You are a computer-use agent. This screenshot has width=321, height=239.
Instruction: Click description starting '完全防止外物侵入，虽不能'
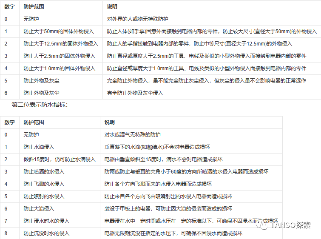point(206,81)
